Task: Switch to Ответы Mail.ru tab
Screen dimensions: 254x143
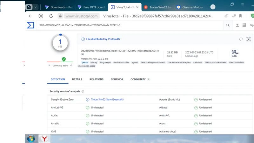Action: (x=190, y=7)
